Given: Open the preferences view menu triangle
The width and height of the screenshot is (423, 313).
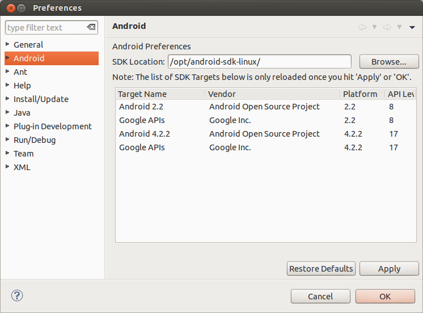Looking at the screenshot, I should [x=412, y=27].
